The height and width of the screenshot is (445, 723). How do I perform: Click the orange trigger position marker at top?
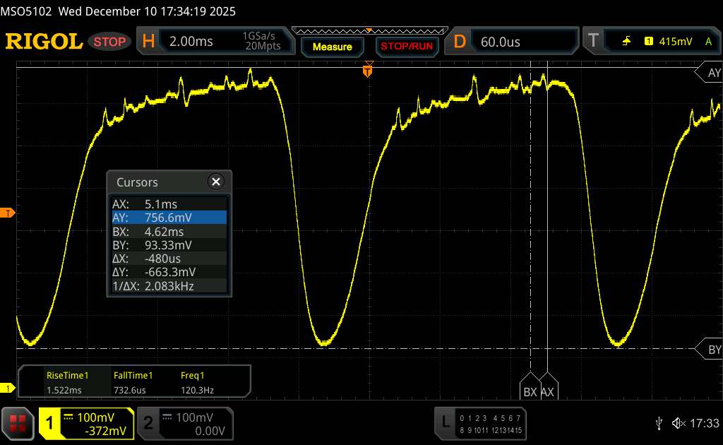(367, 71)
